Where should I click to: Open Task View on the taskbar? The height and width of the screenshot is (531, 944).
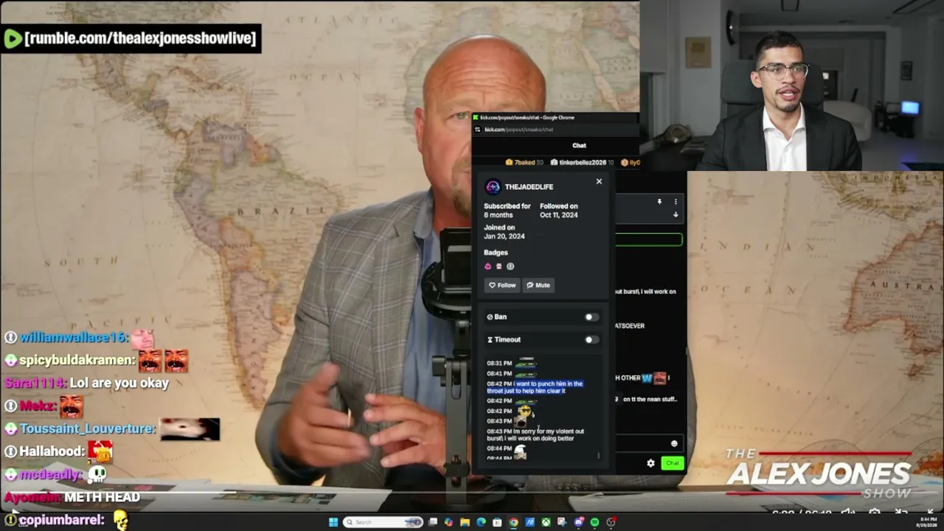coord(433,522)
